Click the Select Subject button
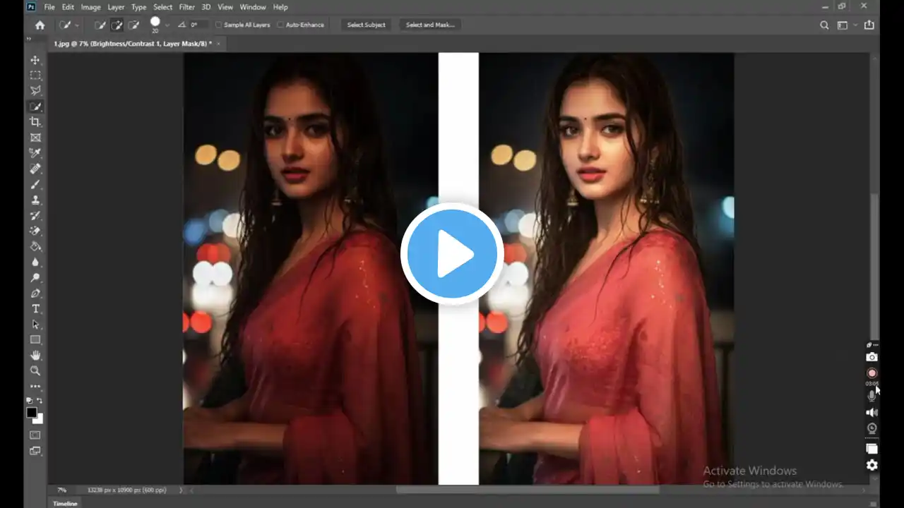The height and width of the screenshot is (508, 904). [367, 25]
